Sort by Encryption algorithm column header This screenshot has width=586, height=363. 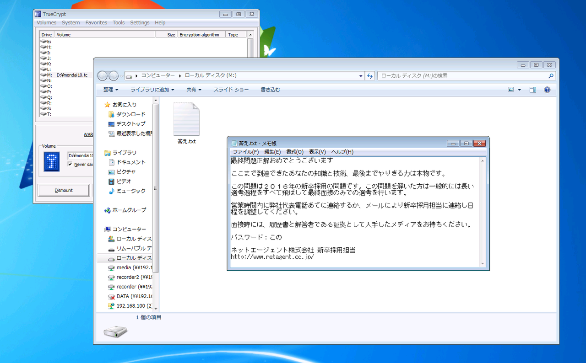[201, 35]
